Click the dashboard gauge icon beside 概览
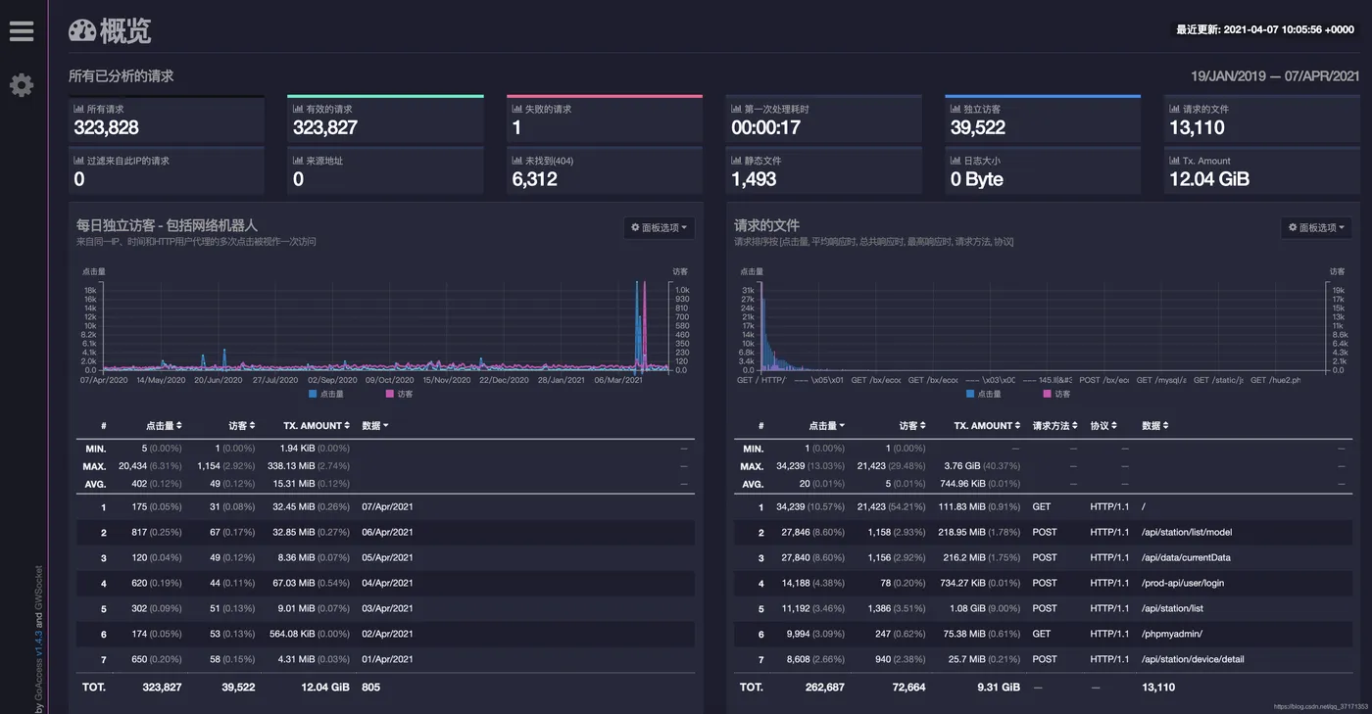 point(82,31)
